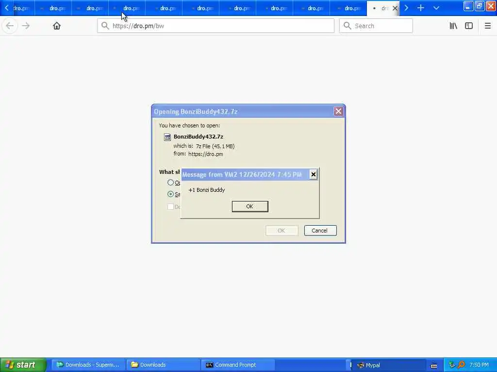Toggle the browser sidebar view

469,26
